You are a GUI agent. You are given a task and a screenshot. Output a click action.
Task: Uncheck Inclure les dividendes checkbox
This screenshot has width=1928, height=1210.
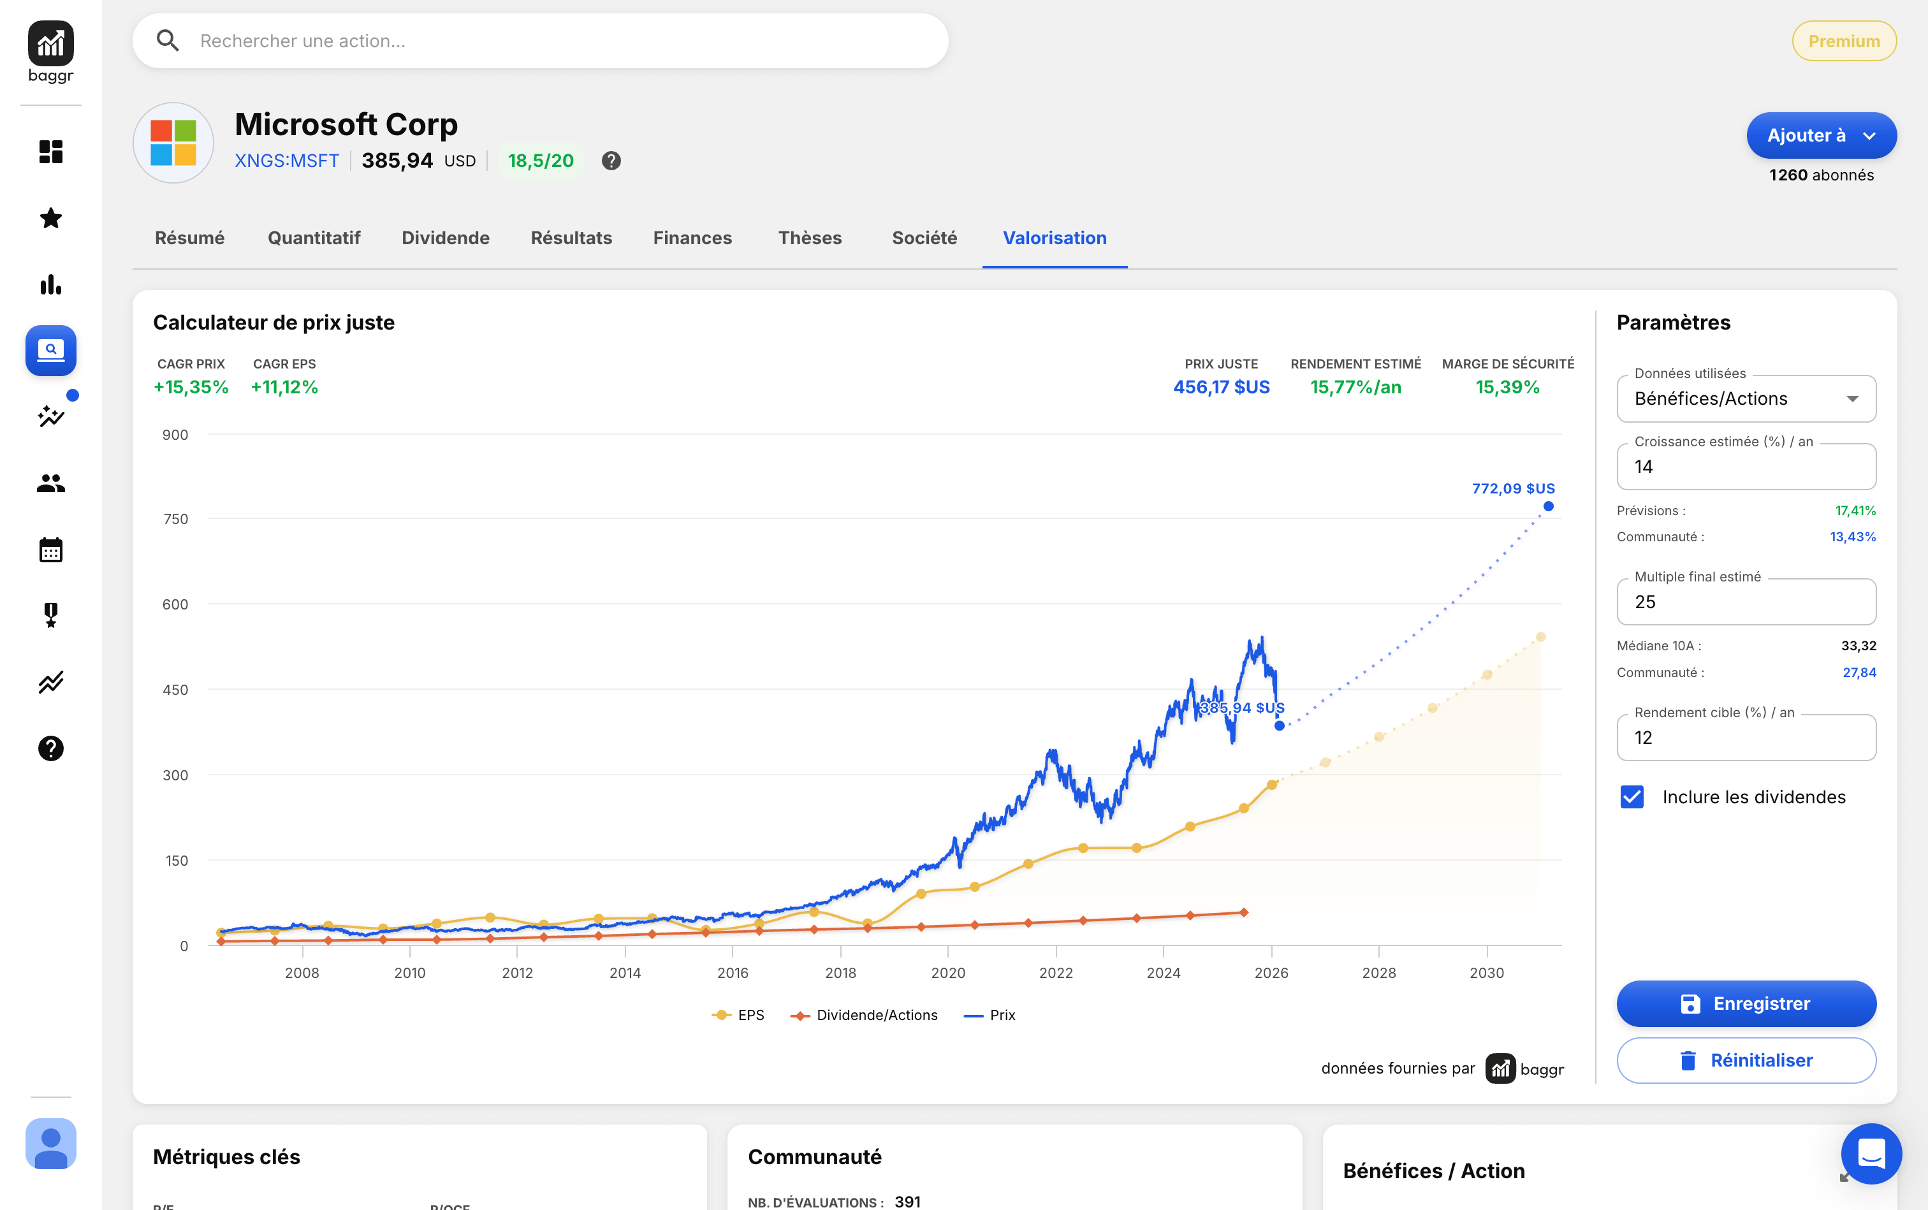tap(1632, 797)
